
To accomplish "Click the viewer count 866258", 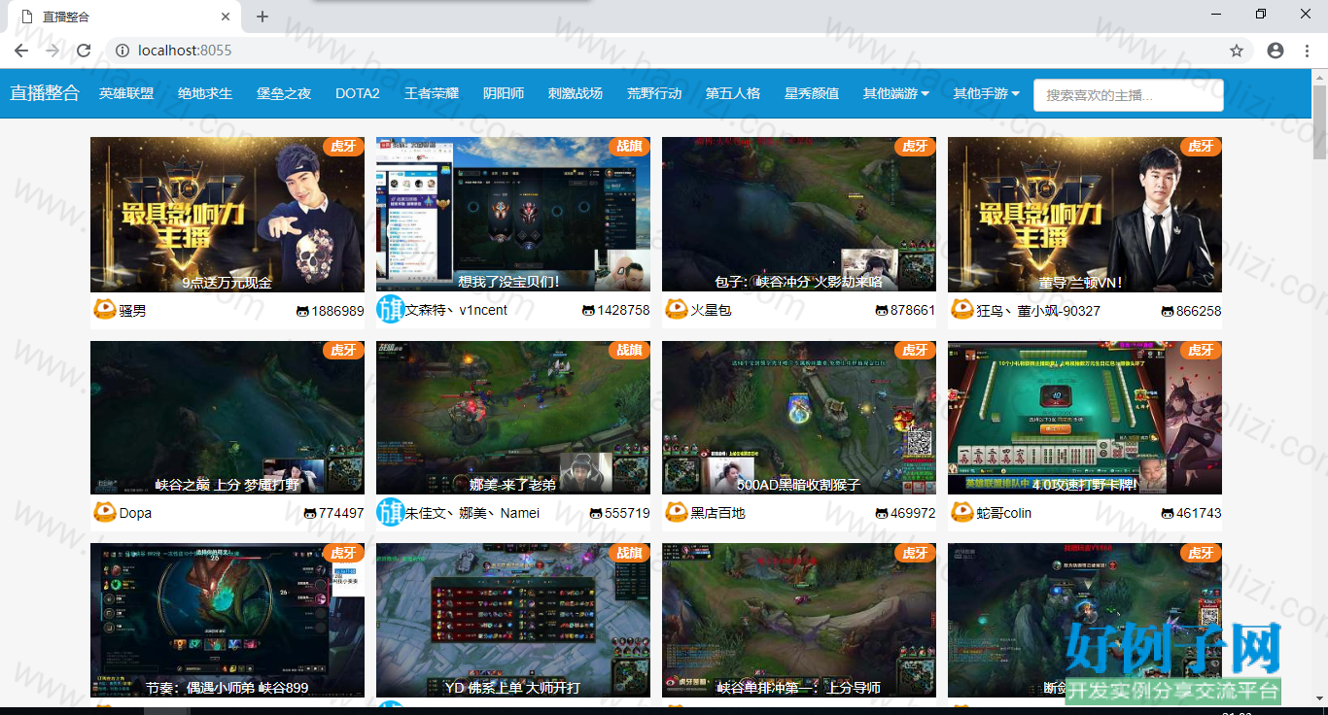I will coord(1199,311).
